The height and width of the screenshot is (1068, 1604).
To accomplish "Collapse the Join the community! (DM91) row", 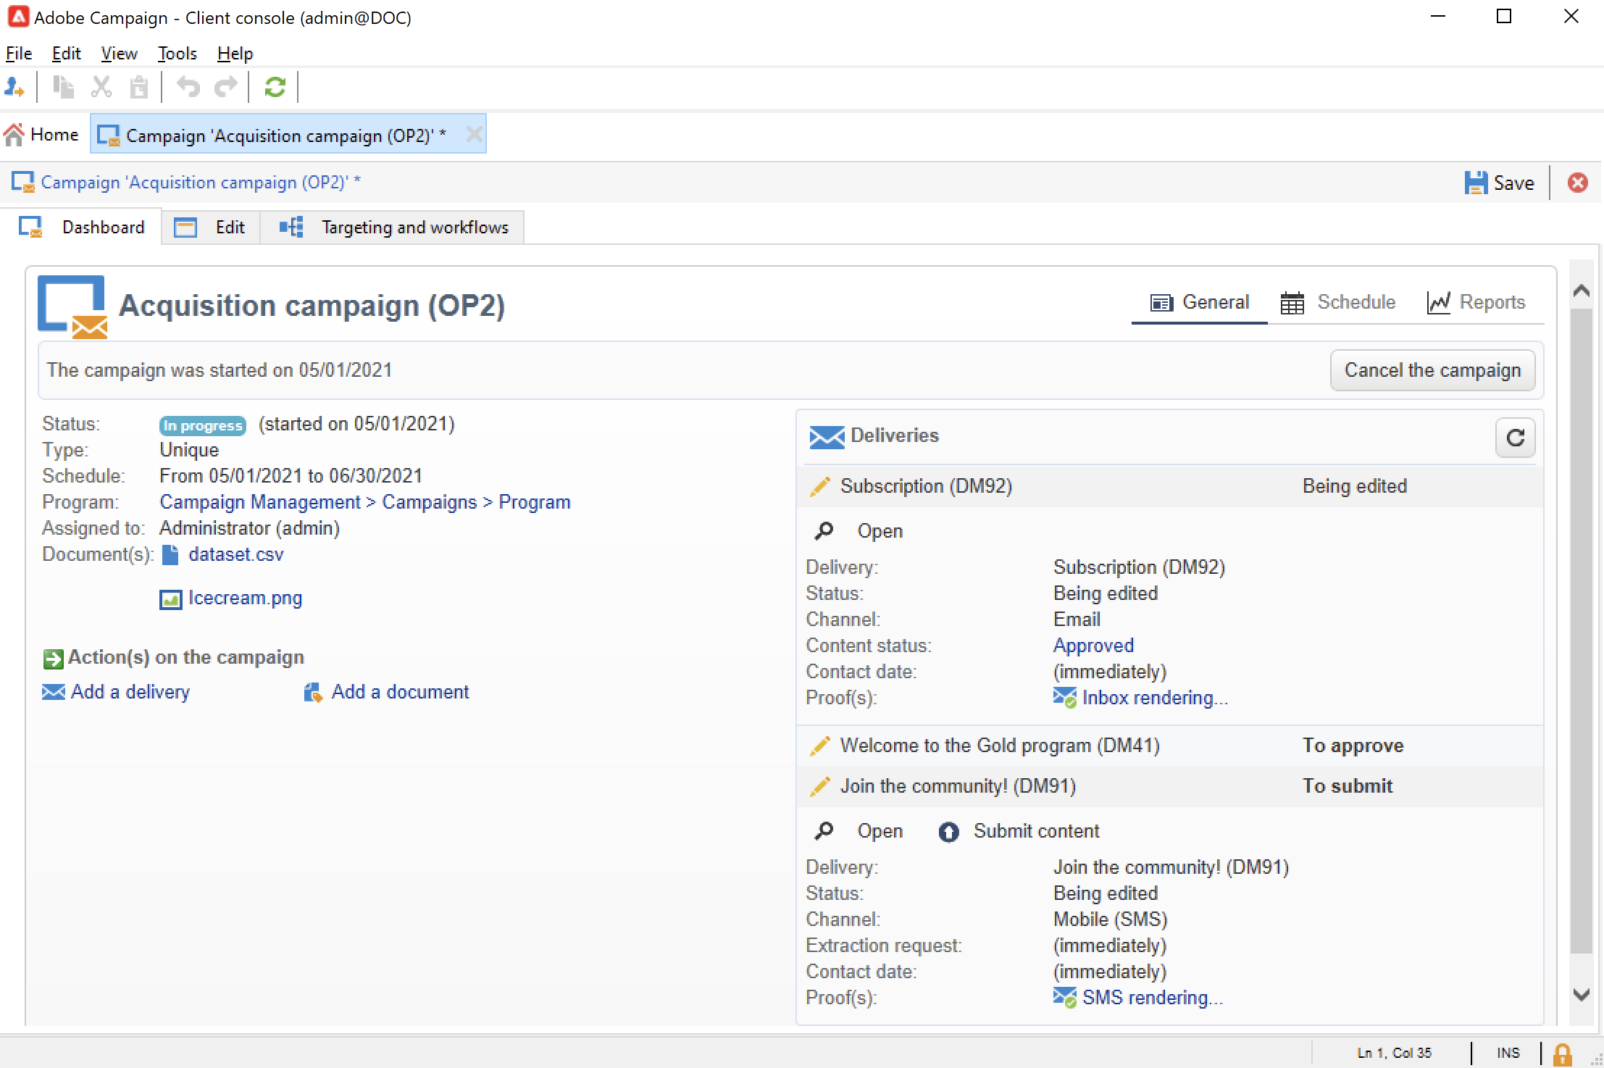I will point(957,786).
